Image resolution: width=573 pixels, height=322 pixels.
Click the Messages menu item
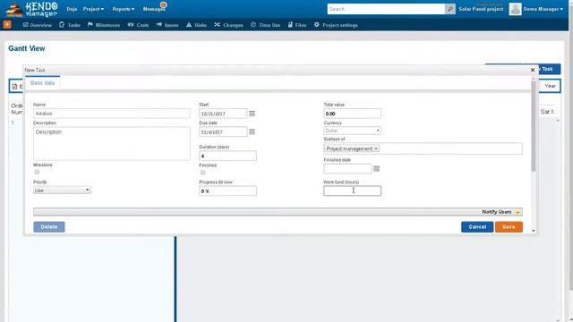tap(153, 9)
